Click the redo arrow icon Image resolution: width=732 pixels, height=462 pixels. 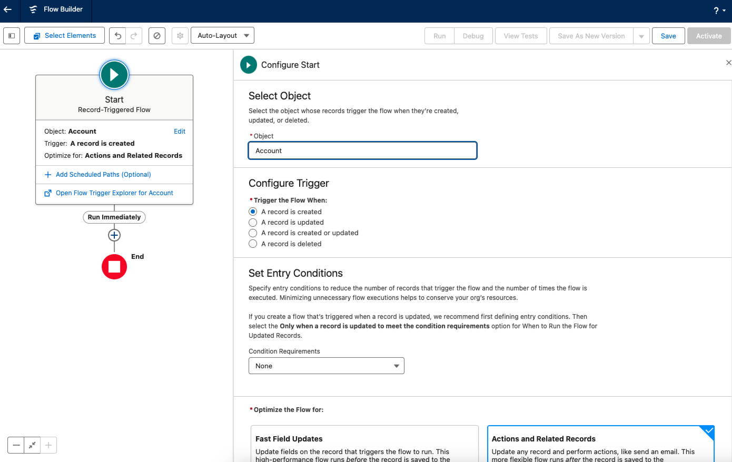[134, 36]
